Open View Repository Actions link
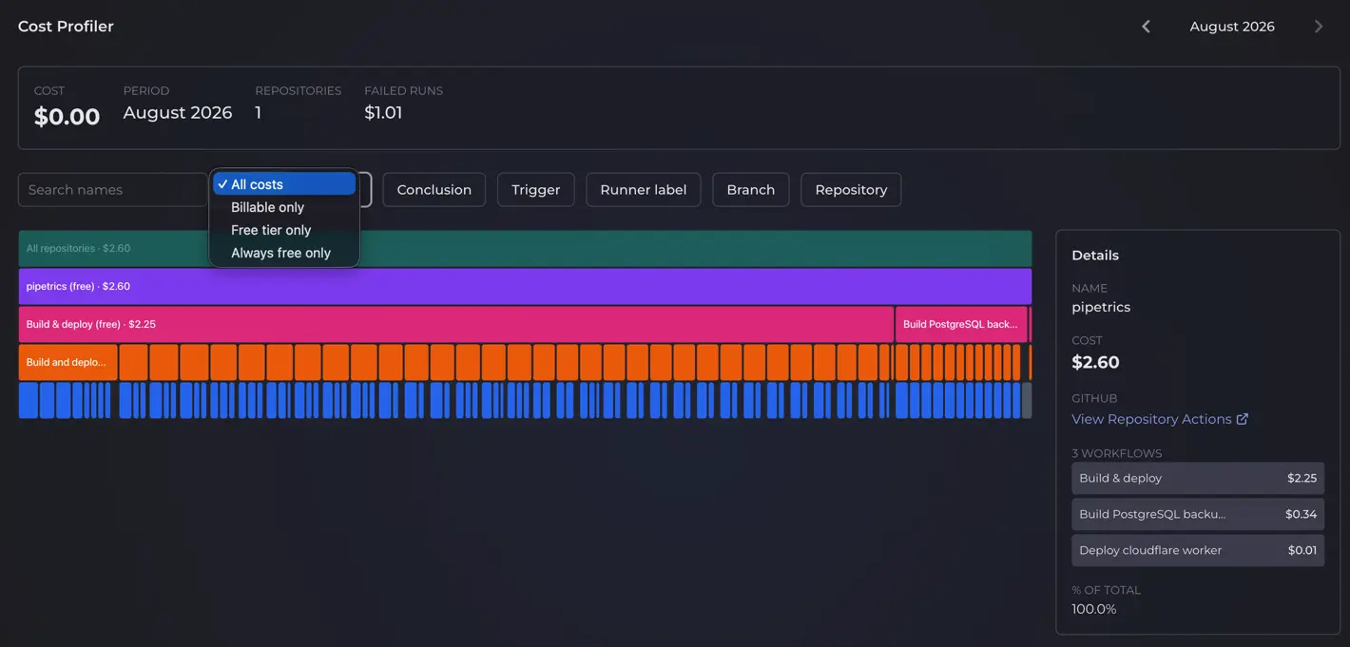The image size is (1350, 647). 1151,419
